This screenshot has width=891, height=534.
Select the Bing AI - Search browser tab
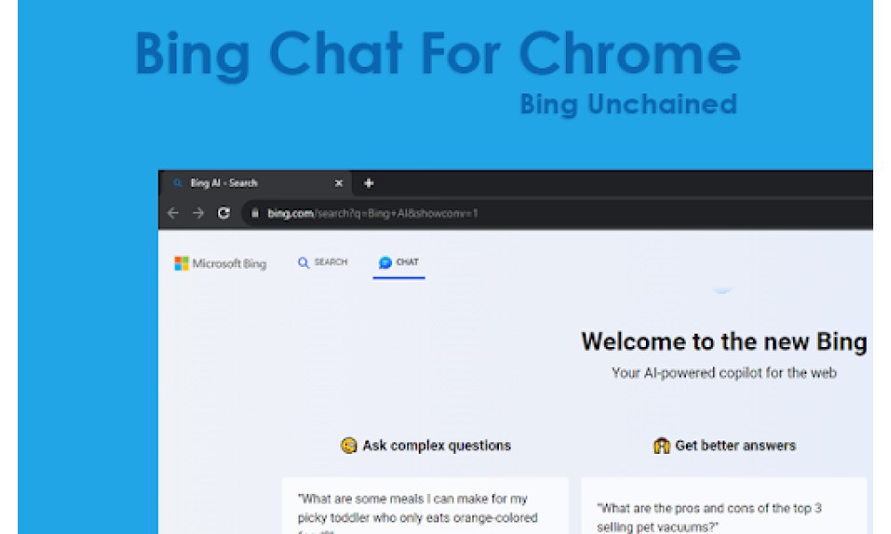(x=256, y=183)
